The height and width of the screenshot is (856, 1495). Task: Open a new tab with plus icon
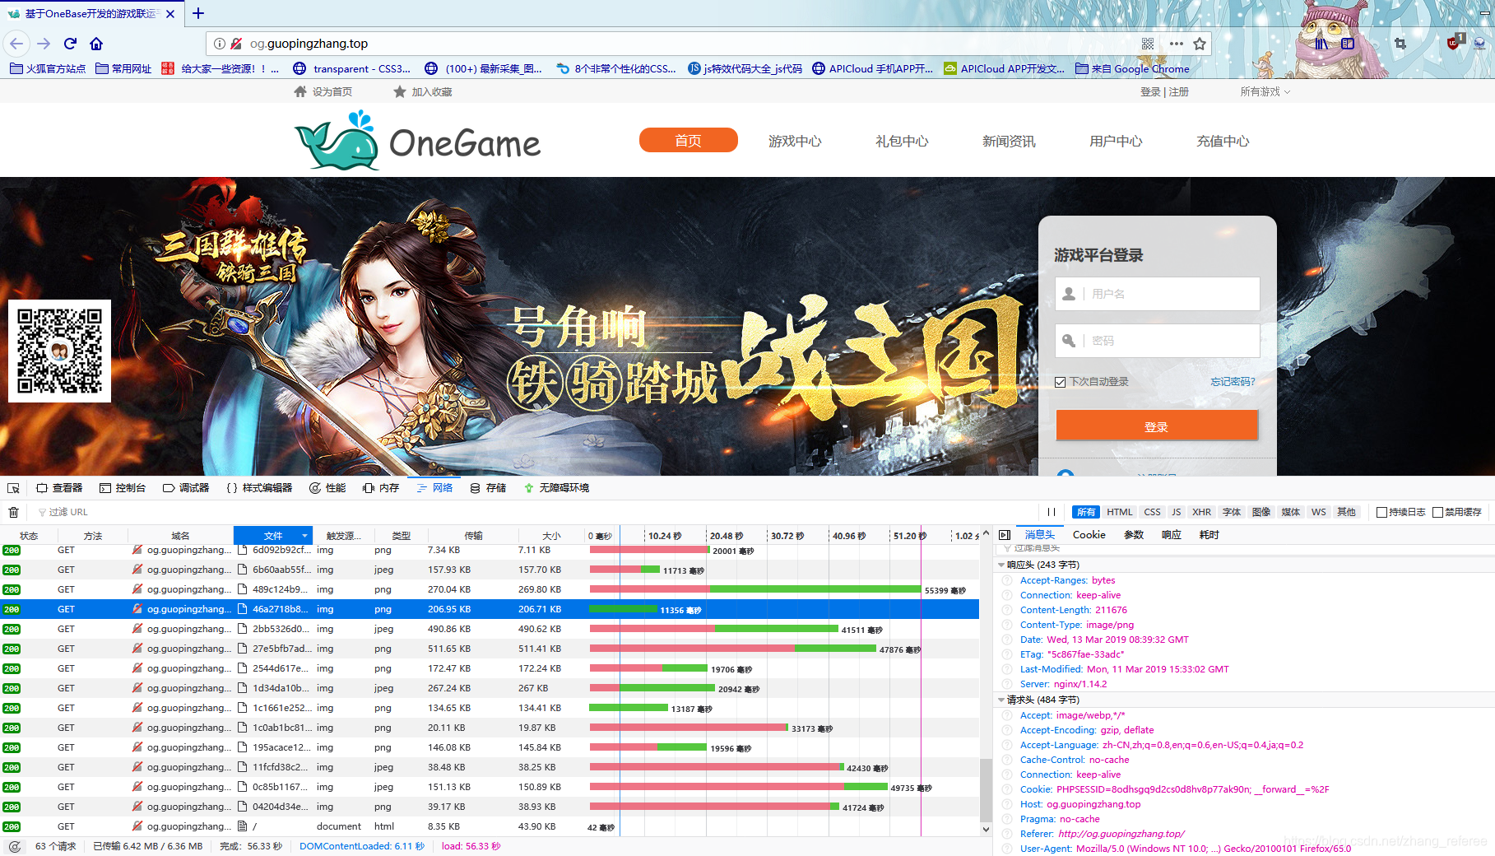[198, 13]
